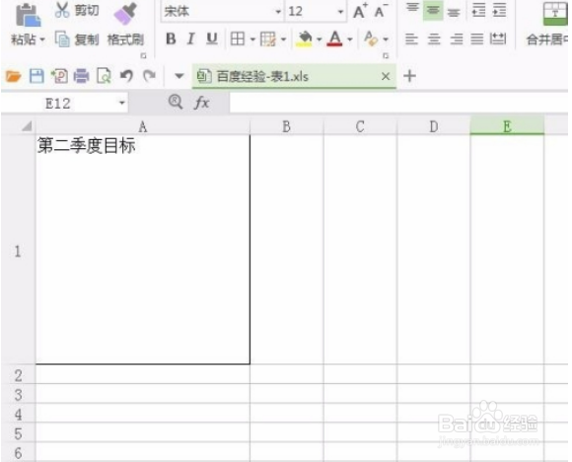Image resolution: width=572 pixels, height=462 pixels.
Task: Set bottom vertical alignment
Action: [x=454, y=12]
